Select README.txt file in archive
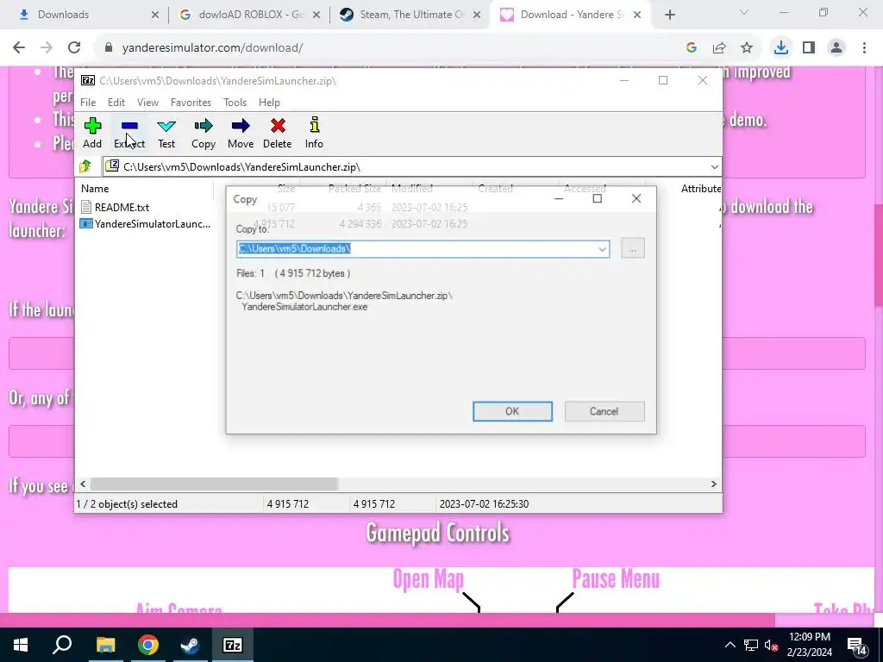The image size is (883, 662). click(x=122, y=207)
